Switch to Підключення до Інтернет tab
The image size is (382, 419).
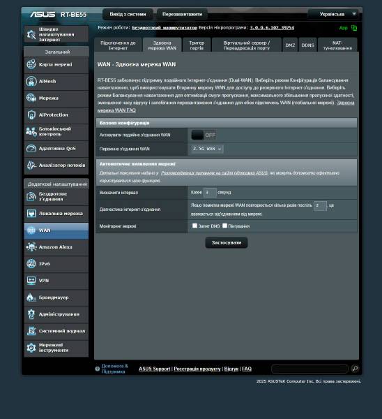coord(118,45)
